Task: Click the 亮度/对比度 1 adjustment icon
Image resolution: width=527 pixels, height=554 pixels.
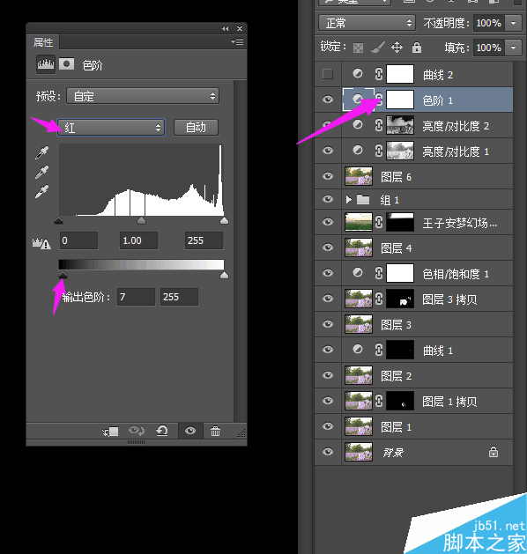Action: pyautogui.click(x=358, y=150)
